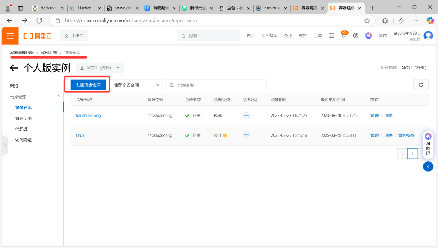Select 访问凭证 in the sidebar
The image size is (438, 248).
click(24, 140)
